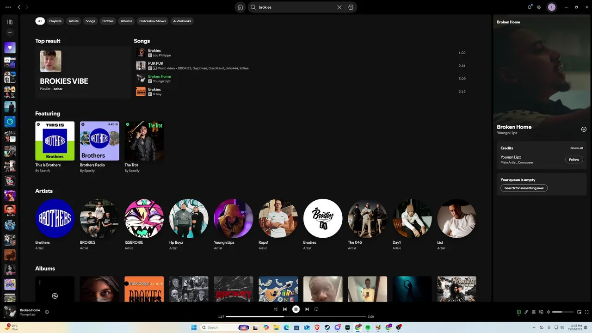Click Search for something new button
This screenshot has width=592, height=333.
point(524,188)
